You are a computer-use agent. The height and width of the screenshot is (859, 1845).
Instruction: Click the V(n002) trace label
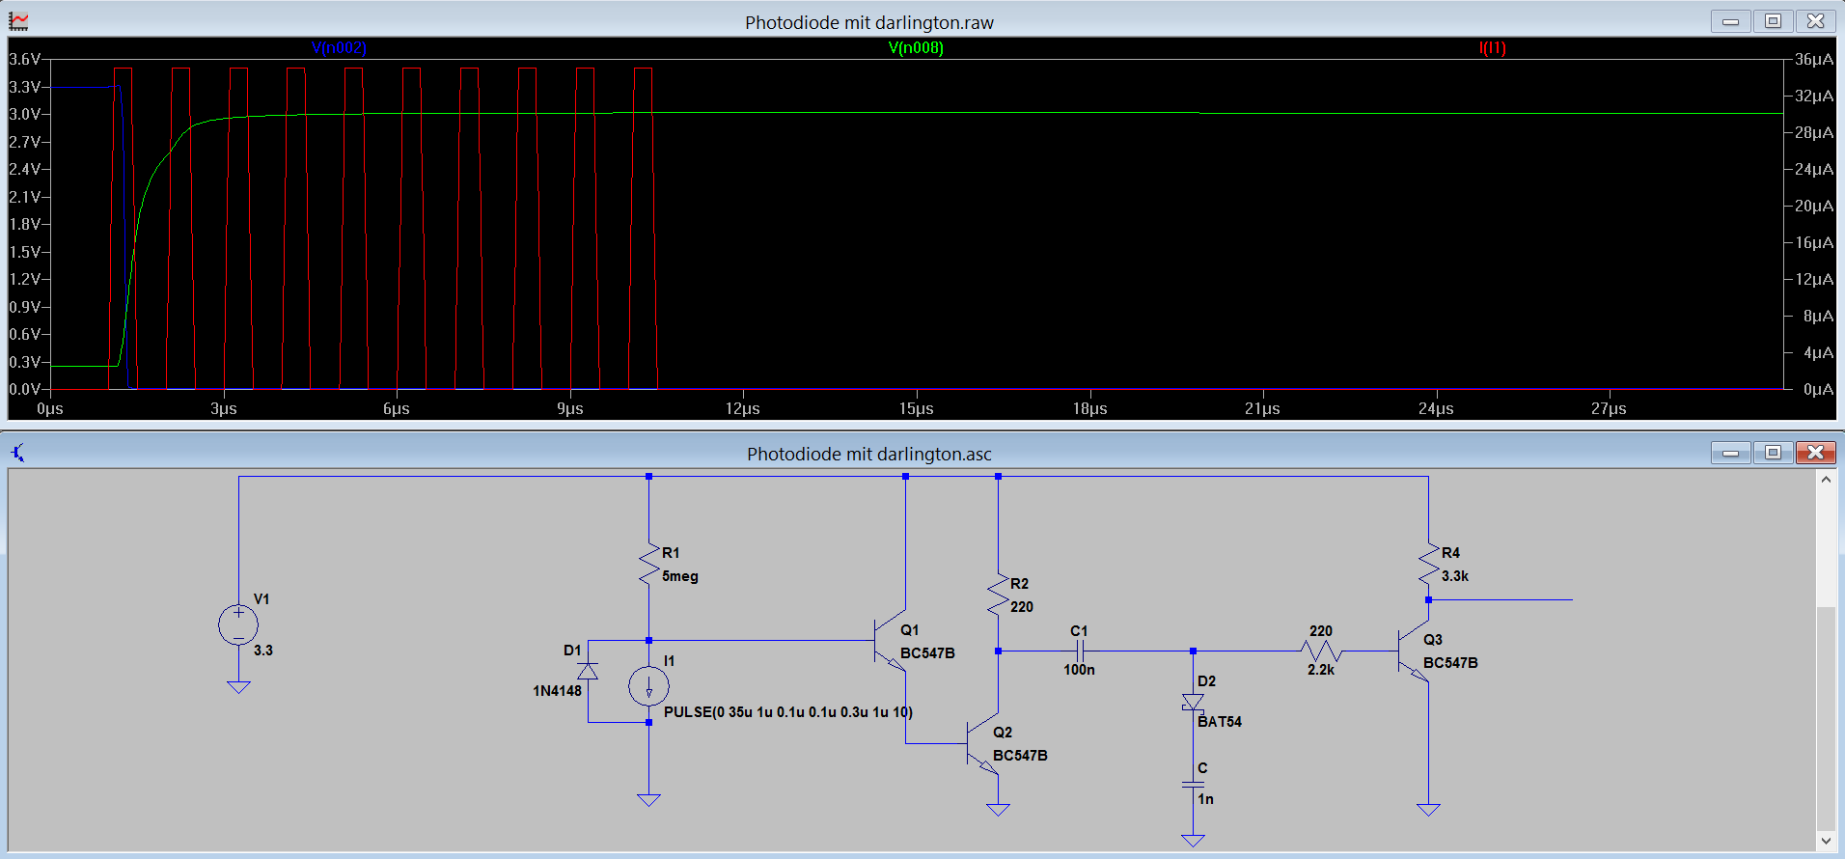[x=339, y=47]
